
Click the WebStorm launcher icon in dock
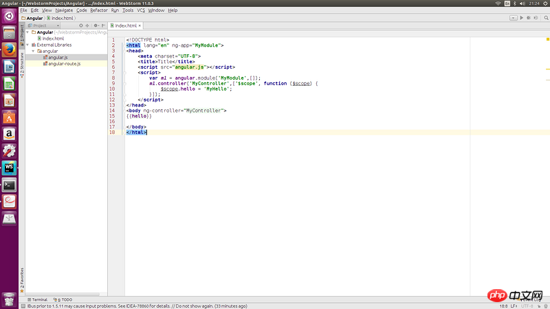point(9,168)
